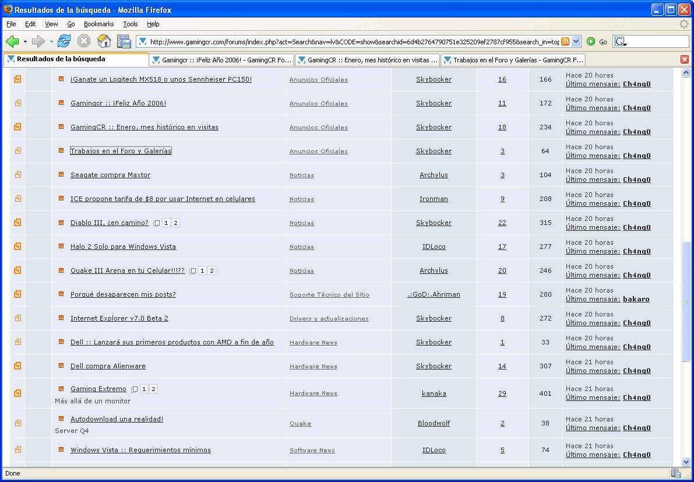Click the save/print toolbar icon next to Home

124,41
